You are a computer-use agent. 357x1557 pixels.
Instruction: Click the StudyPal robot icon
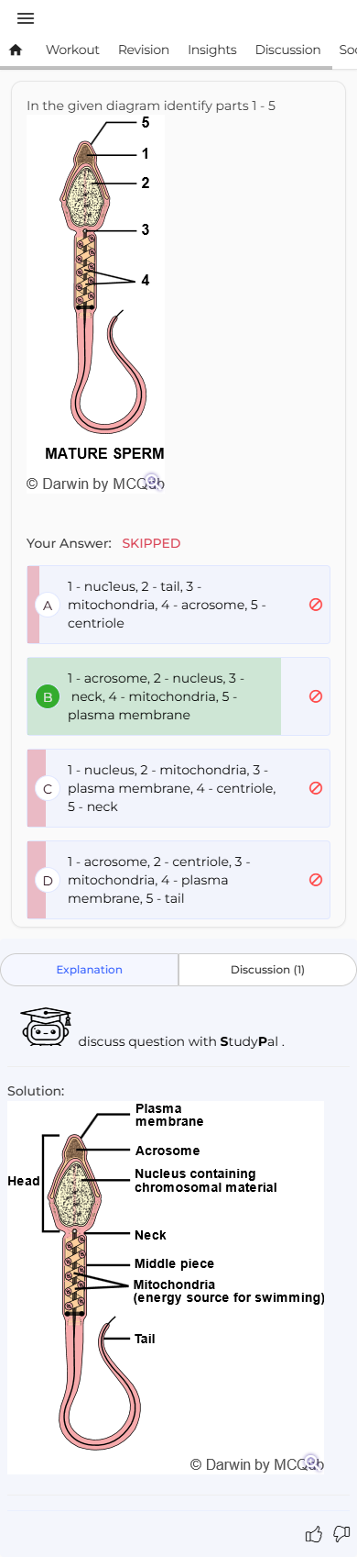tap(46, 1027)
